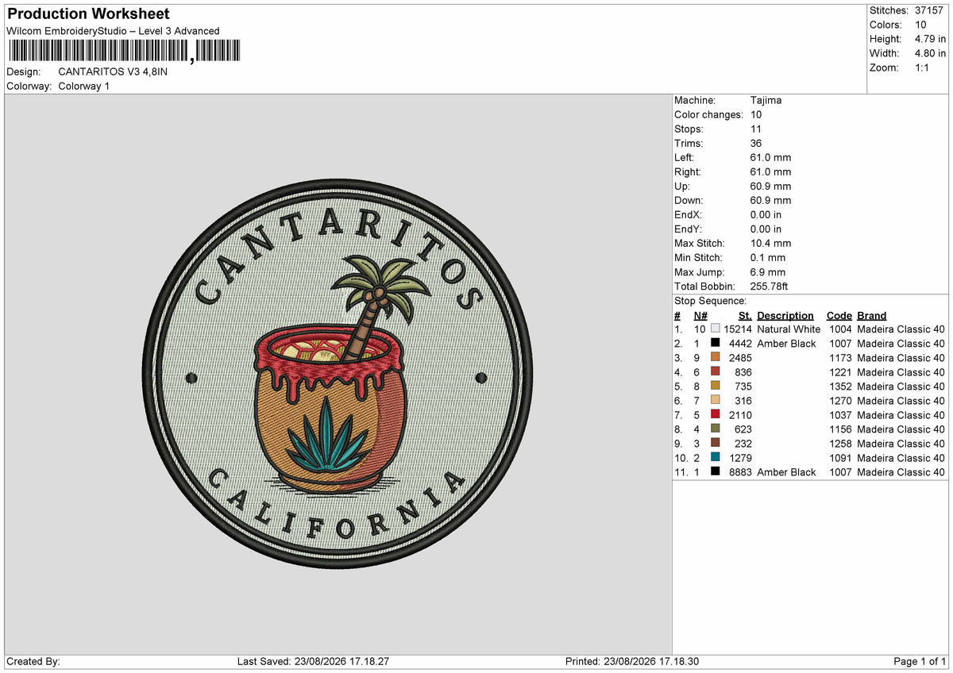Click thread code 1258
This screenshot has width=953, height=673.
pyautogui.click(x=841, y=443)
